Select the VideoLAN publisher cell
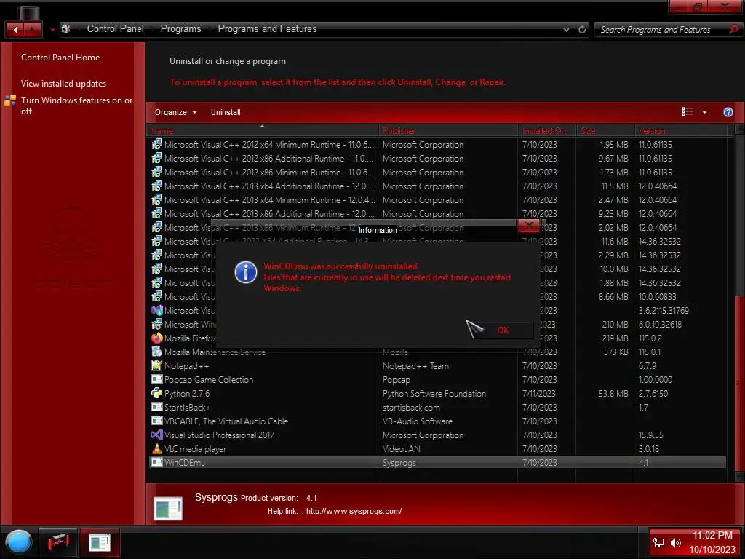Viewport: 745px width, 559px height. (x=401, y=448)
